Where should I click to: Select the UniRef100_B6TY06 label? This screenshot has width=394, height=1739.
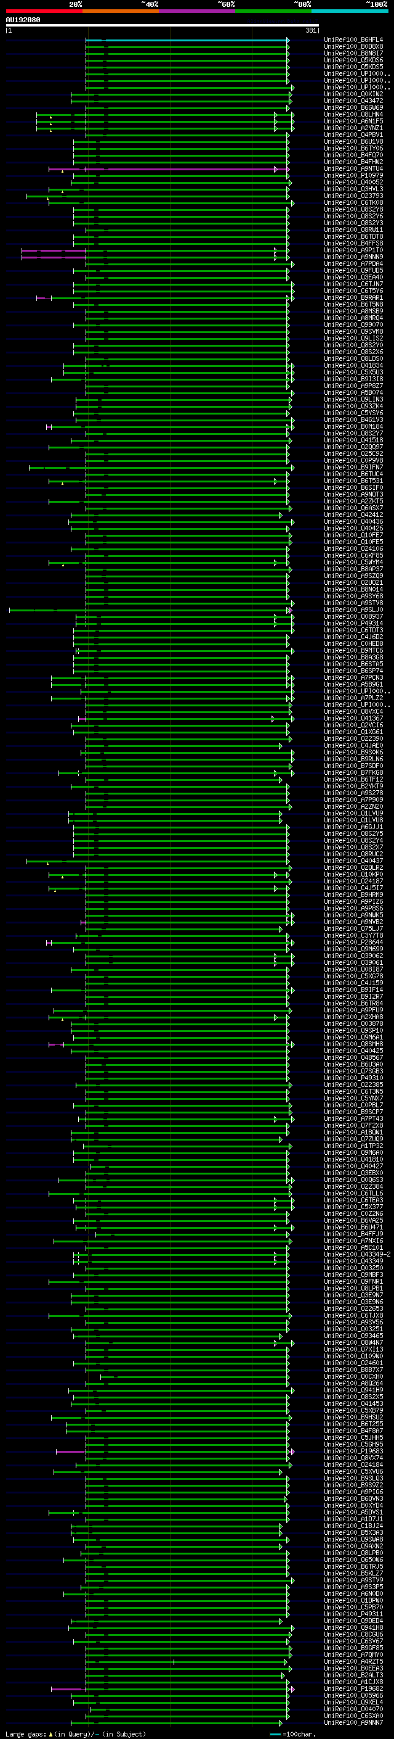pyautogui.click(x=353, y=149)
